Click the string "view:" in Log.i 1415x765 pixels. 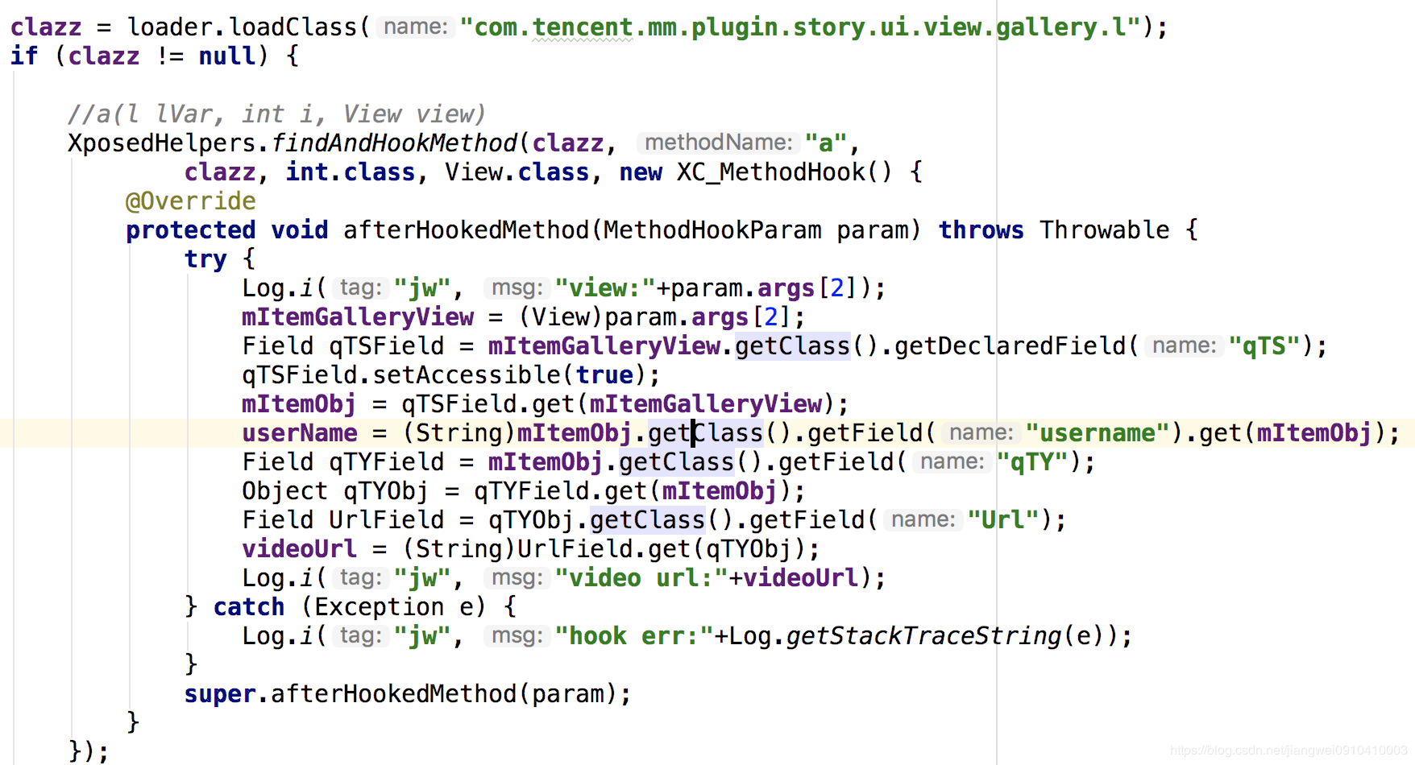[605, 287]
